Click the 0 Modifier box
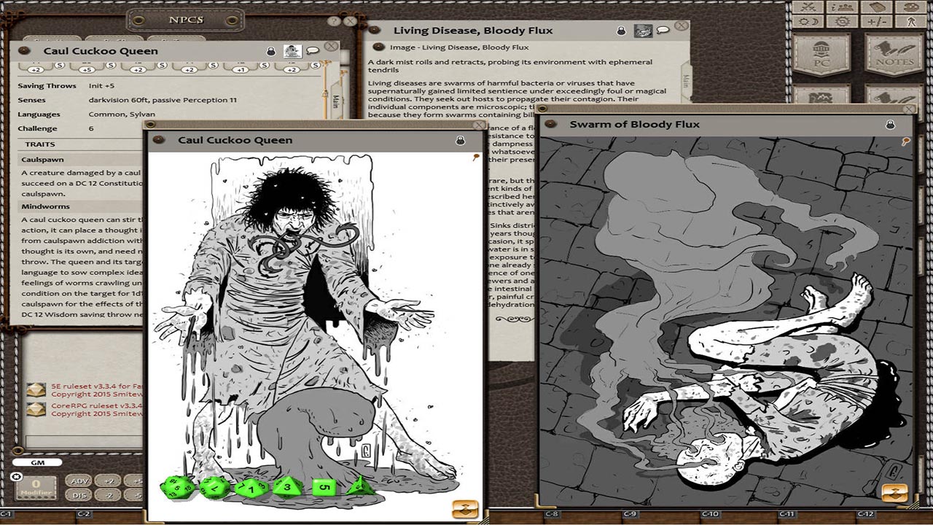The width and height of the screenshot is (933, 525). point(34,486)
